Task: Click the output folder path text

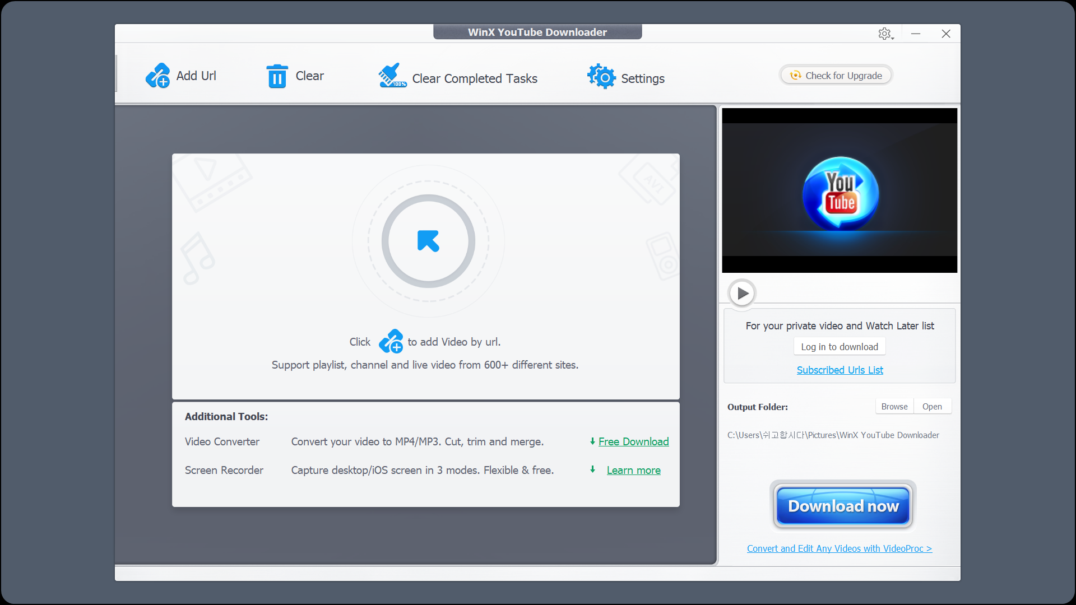Action: [x=833, y=435]
